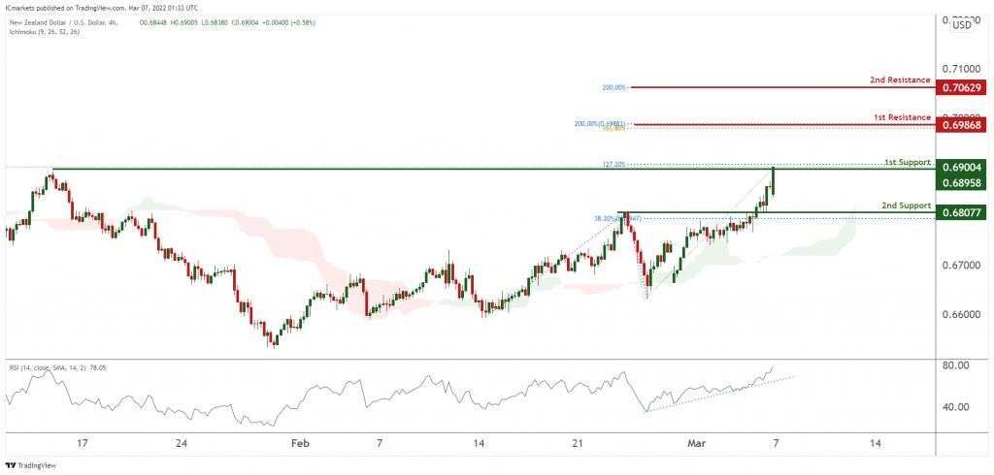The image size is (994, 475).
Task: Click the 1st Support line label
Action: click(x=908, y=162)
